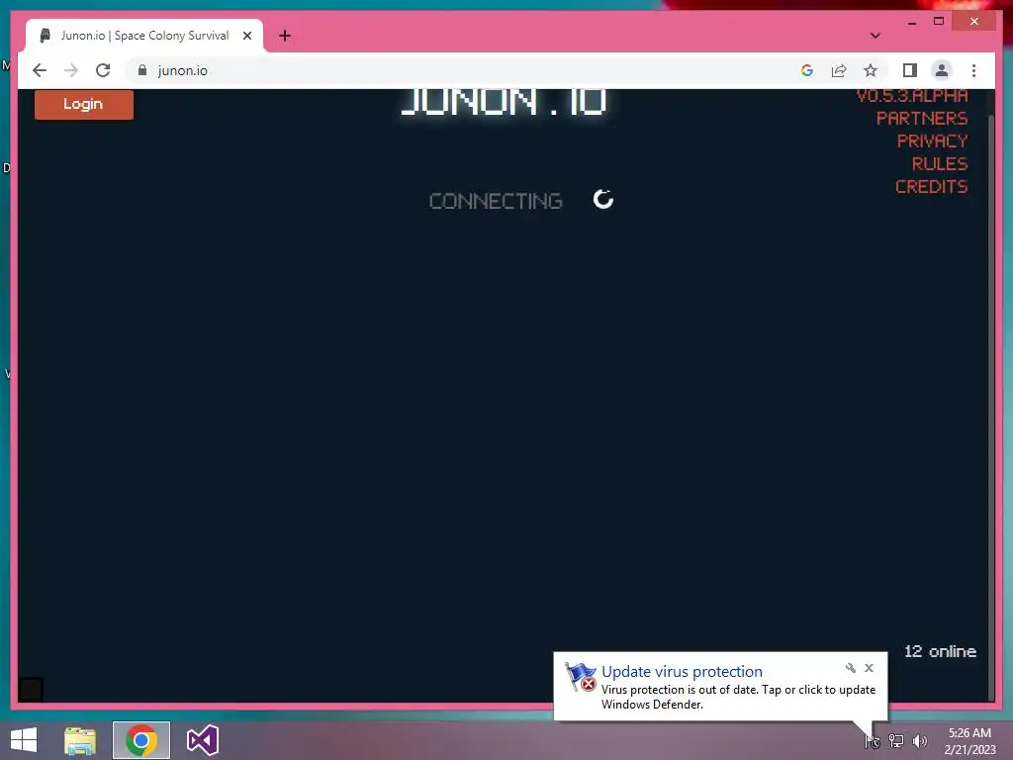Image resolution: width=1013 pixels, height=760 pixels.
Task: Open a new tab with plus button
Action: (x=285, y=36)
